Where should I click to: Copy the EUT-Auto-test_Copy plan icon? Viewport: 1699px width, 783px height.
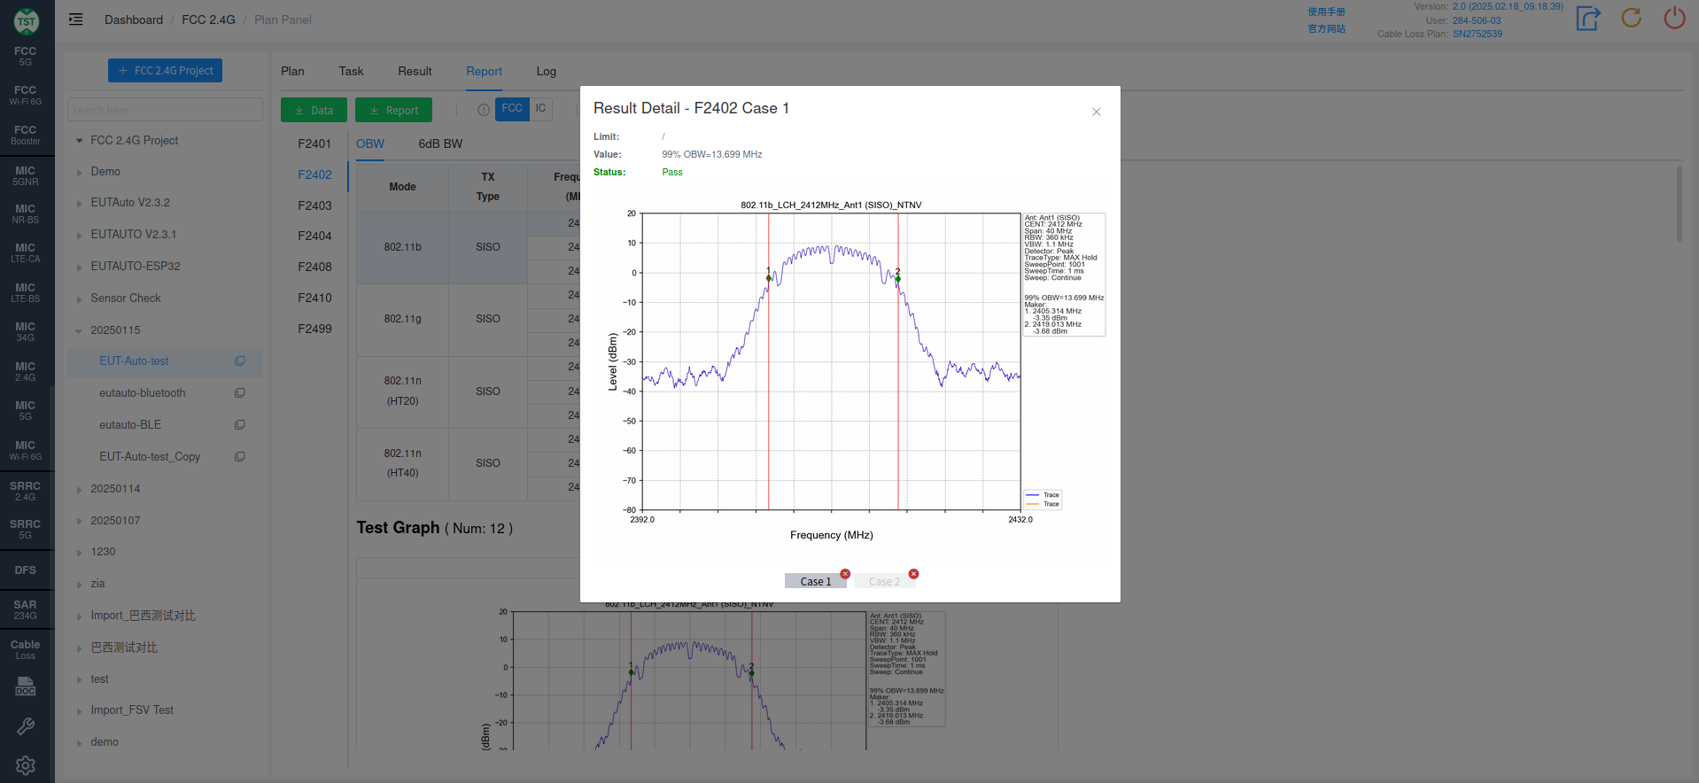(239, 457)
